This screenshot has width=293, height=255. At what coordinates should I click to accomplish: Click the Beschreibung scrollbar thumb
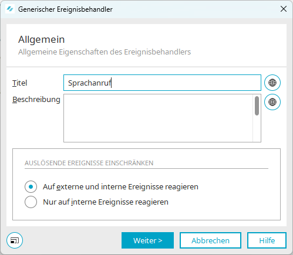[257, 106]
